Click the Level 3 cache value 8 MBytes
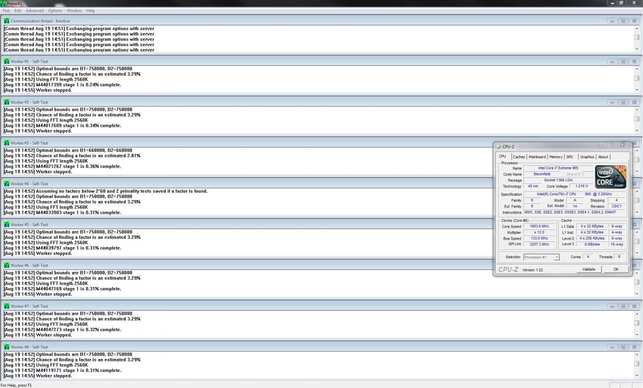The height and width of the screenshot is (388, 643). (592, 244)
